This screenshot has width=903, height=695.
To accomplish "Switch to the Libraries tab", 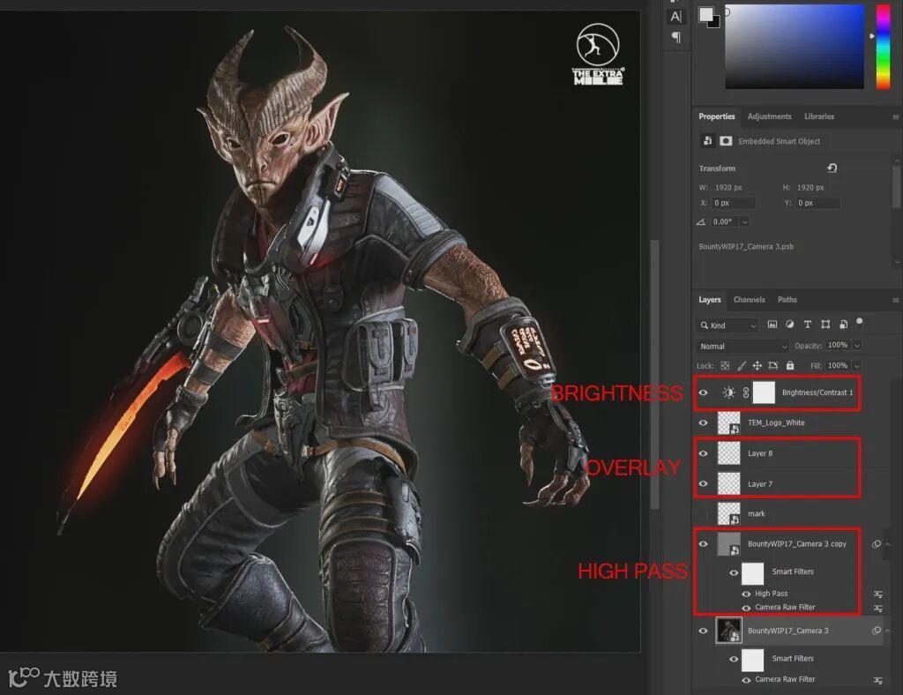I will tap(819, 116).
